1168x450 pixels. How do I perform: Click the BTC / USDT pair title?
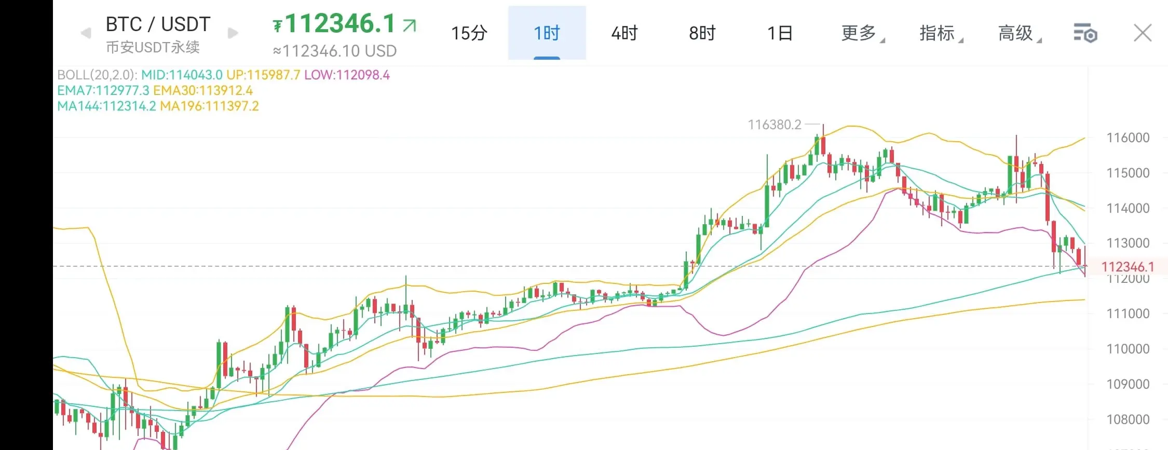click(158, 24)
